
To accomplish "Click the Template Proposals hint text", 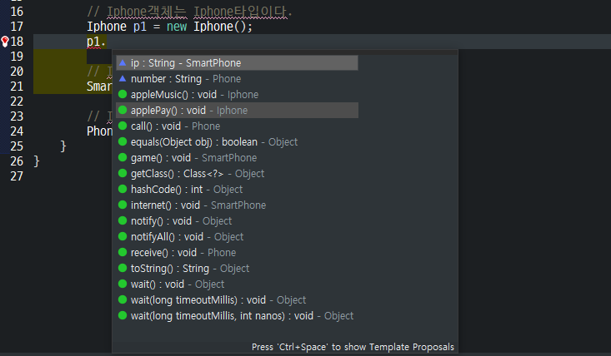I will pos(353,347).
